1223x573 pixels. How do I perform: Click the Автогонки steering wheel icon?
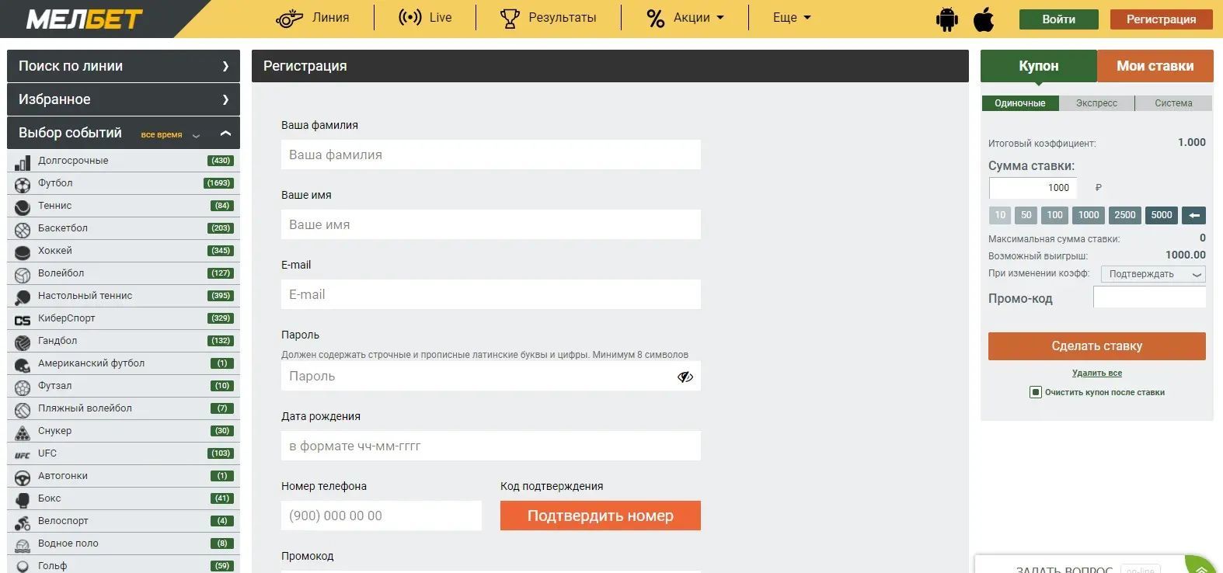tap(23, 477)
